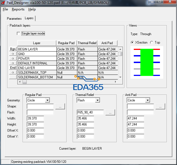Click the END LAYER Regular Pad cell

click(x=67, y=68)
